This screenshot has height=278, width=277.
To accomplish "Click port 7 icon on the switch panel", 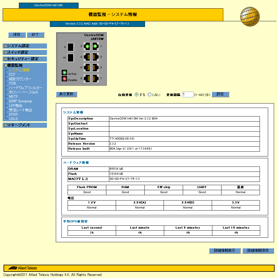I will (95, 78).
